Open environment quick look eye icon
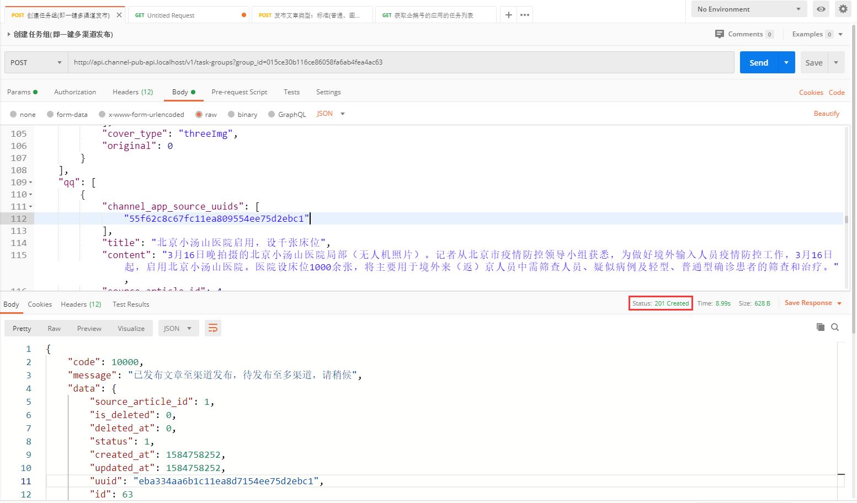This screenshot has width=857, height=503. (821, 9)
